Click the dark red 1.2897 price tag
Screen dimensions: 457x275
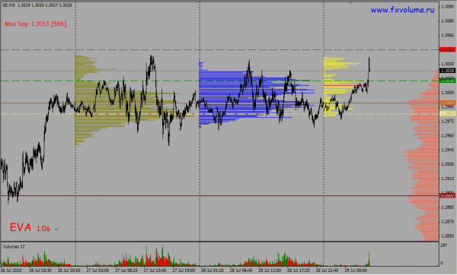pyautogui.click(x=447, y=196)
